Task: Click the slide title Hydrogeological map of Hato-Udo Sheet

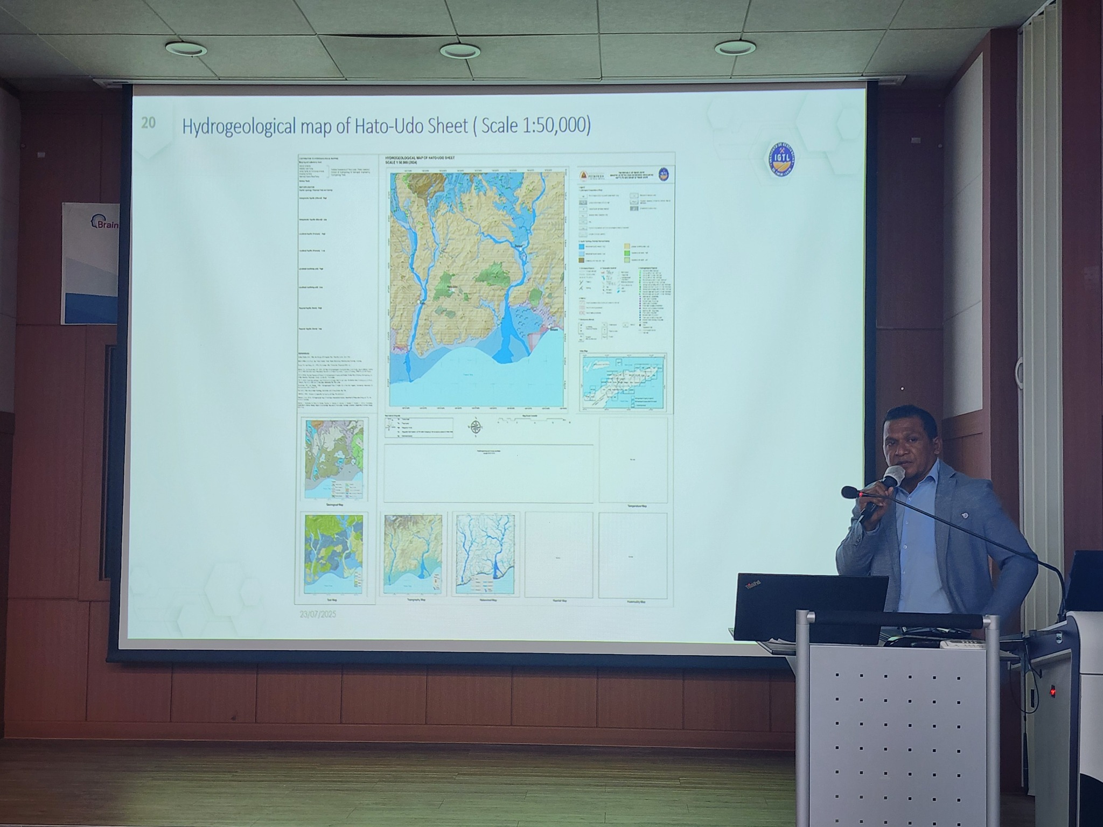Action: pyautogui.click(x=386, y=126)
